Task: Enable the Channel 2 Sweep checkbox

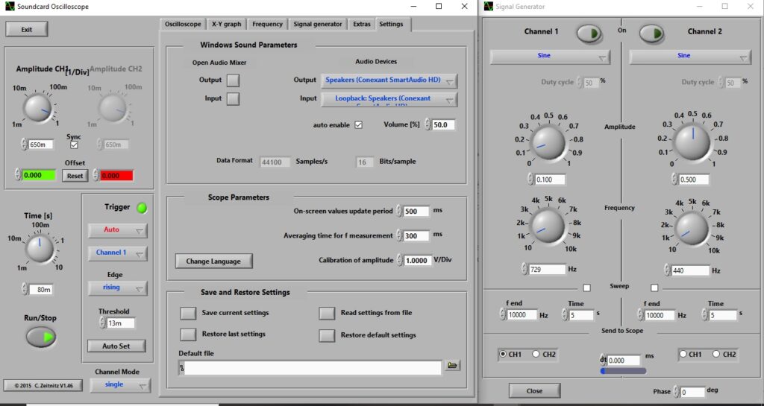Action: point(654,288)
